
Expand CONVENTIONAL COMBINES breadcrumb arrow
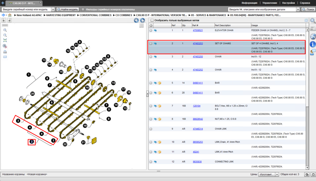pyautogui.click(x=78, y=15)
